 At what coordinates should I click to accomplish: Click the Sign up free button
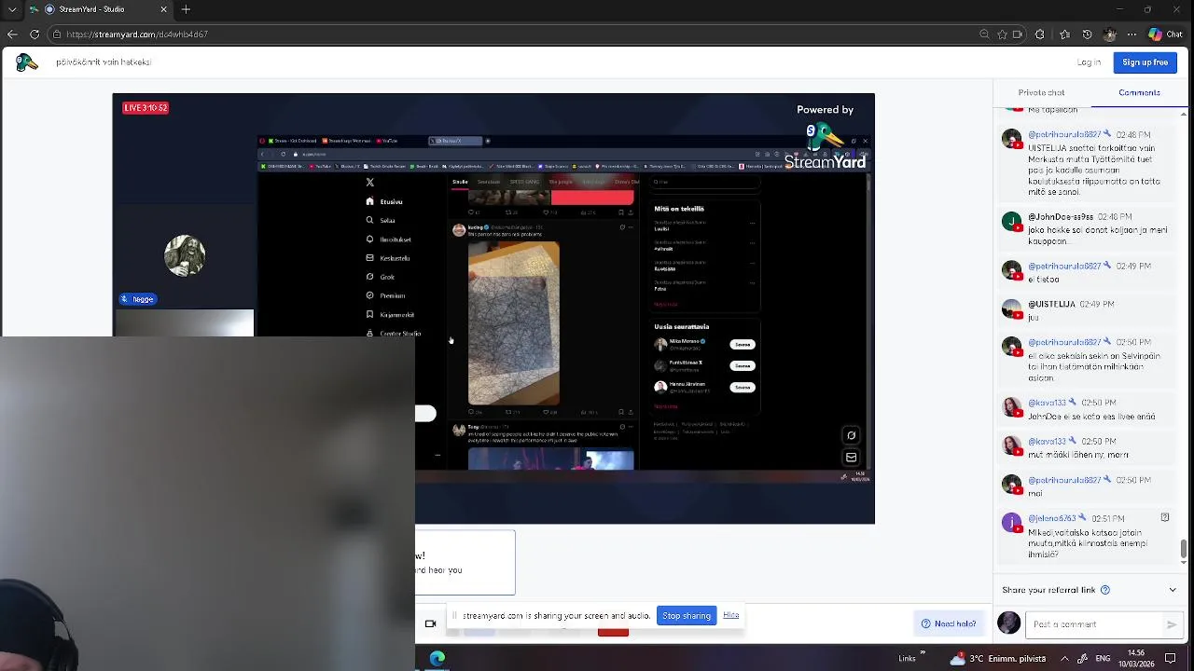click(1145, 62)
